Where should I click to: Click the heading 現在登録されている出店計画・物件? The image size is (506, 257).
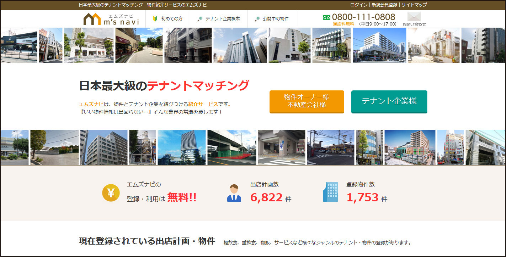(x=147, y=241)
